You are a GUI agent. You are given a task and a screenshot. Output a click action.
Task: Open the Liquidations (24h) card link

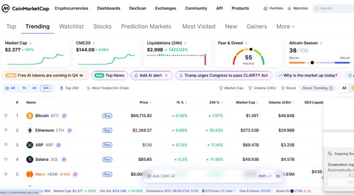pos(167,43)
